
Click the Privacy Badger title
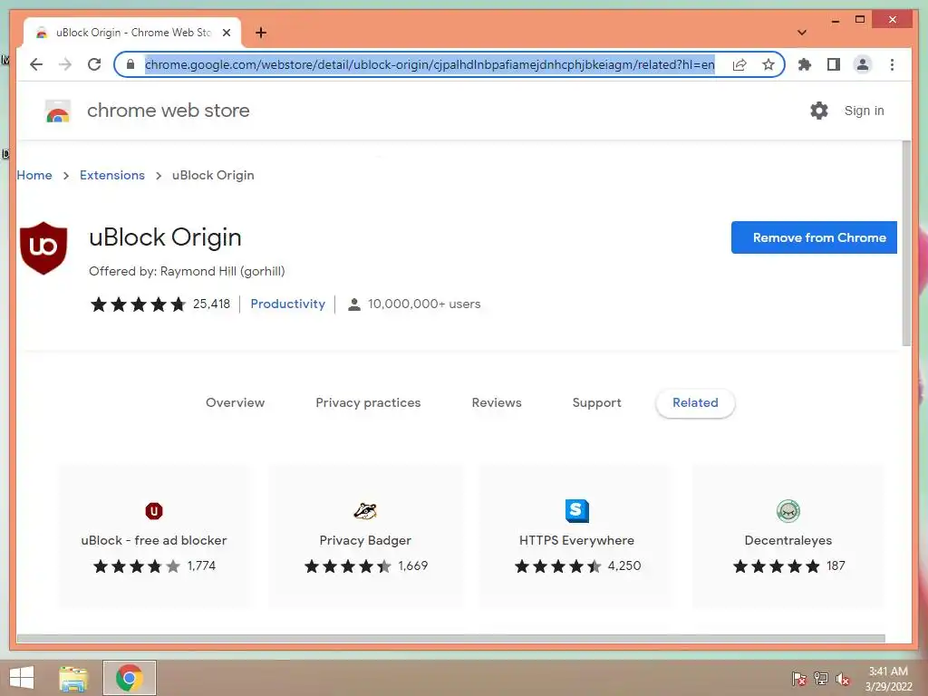[365, 540]
